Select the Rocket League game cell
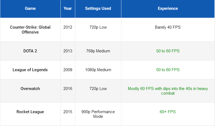 30,112
